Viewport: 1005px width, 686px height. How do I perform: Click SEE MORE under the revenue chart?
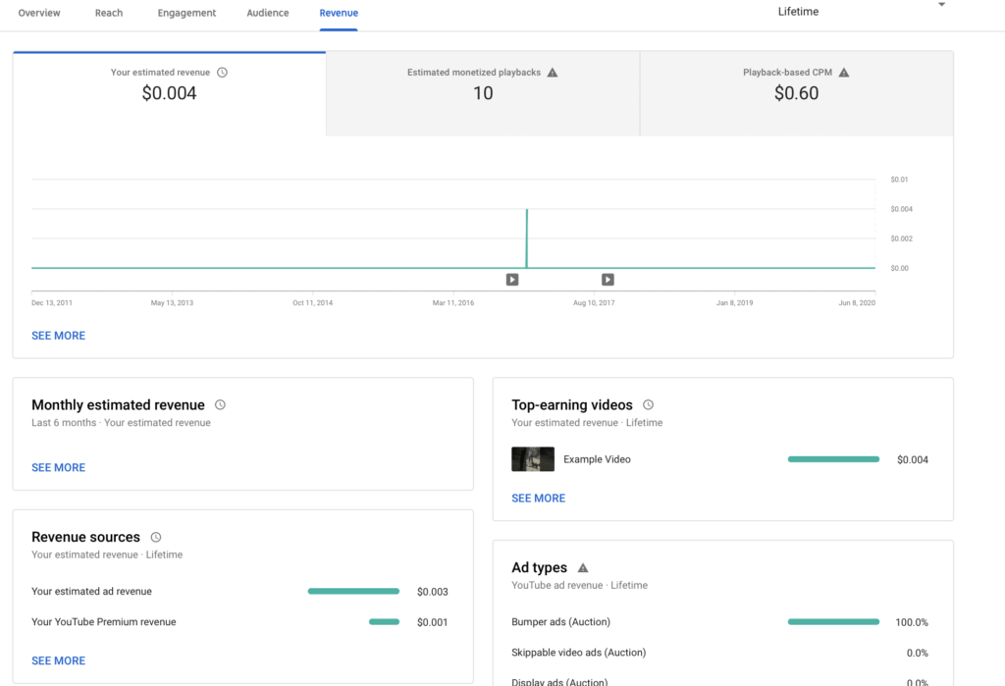tap(58, 336)
